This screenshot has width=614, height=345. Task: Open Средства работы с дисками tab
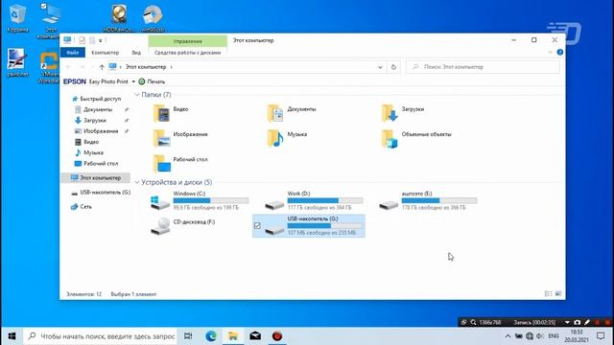pyautogui.click(x=188, y=53)
